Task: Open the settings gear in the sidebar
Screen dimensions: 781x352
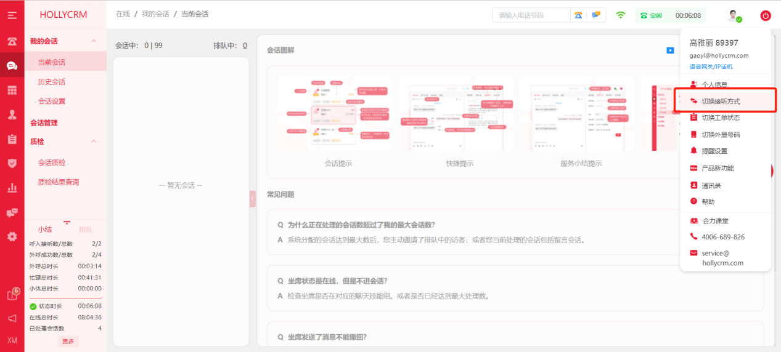Action: coord(12,236)
